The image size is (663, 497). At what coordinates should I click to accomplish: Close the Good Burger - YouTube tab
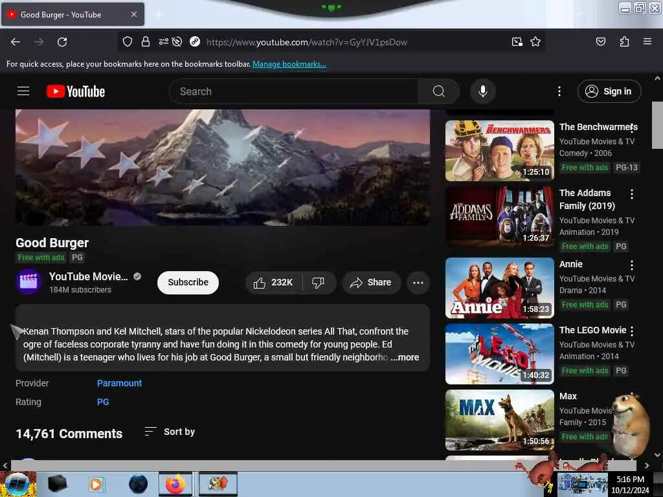tap(133, 14)
